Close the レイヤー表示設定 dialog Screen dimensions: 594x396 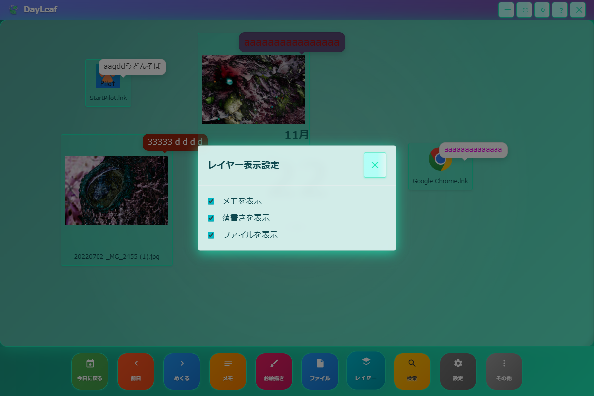click(375, 165)
